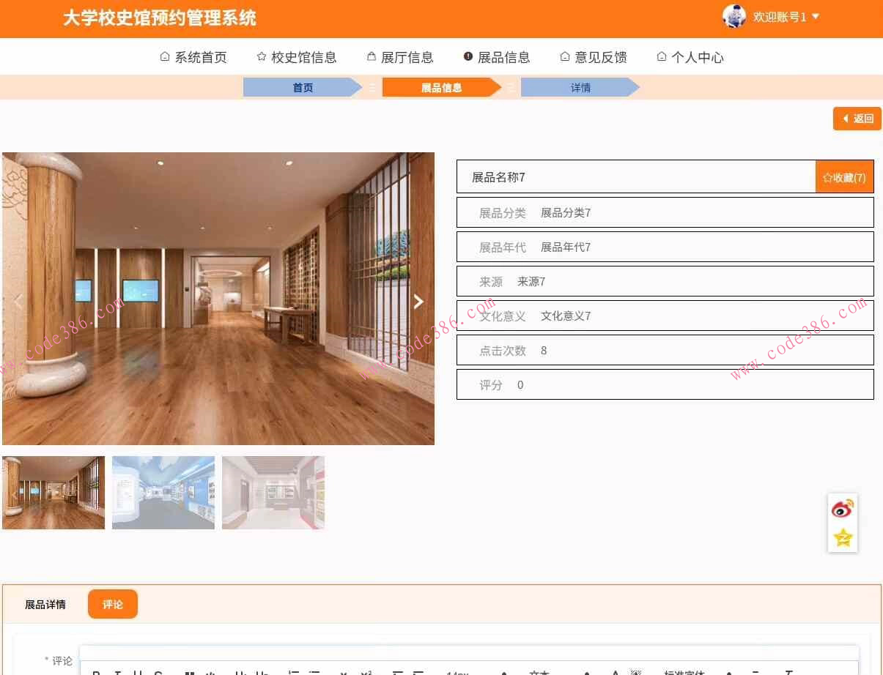Toggle left alignment in the comment editor
Image resolution: width=883 pixels, height=675 pixels.
[x=398, y=672]
